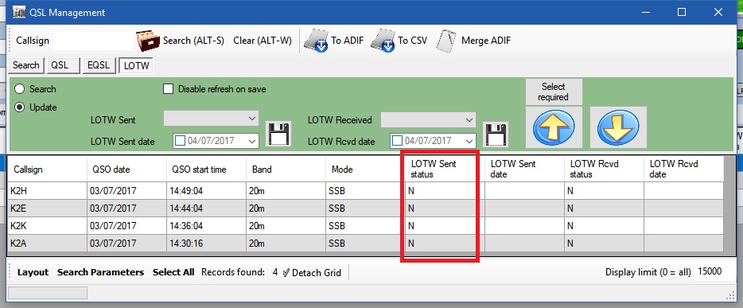
Task: Click the QSL Management window icon
Action: (19, 12)
